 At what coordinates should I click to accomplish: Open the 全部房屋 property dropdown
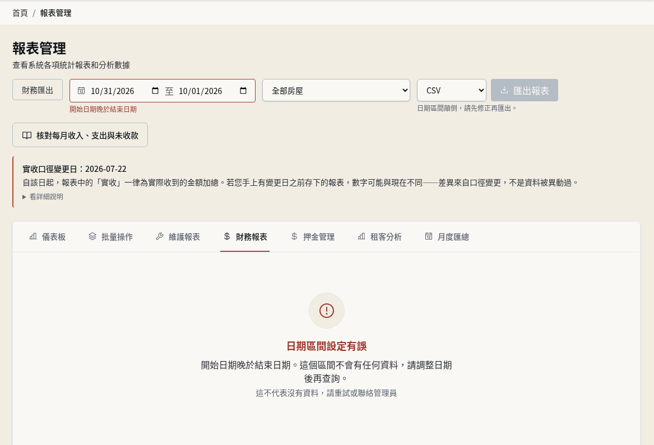pos(336,91)
